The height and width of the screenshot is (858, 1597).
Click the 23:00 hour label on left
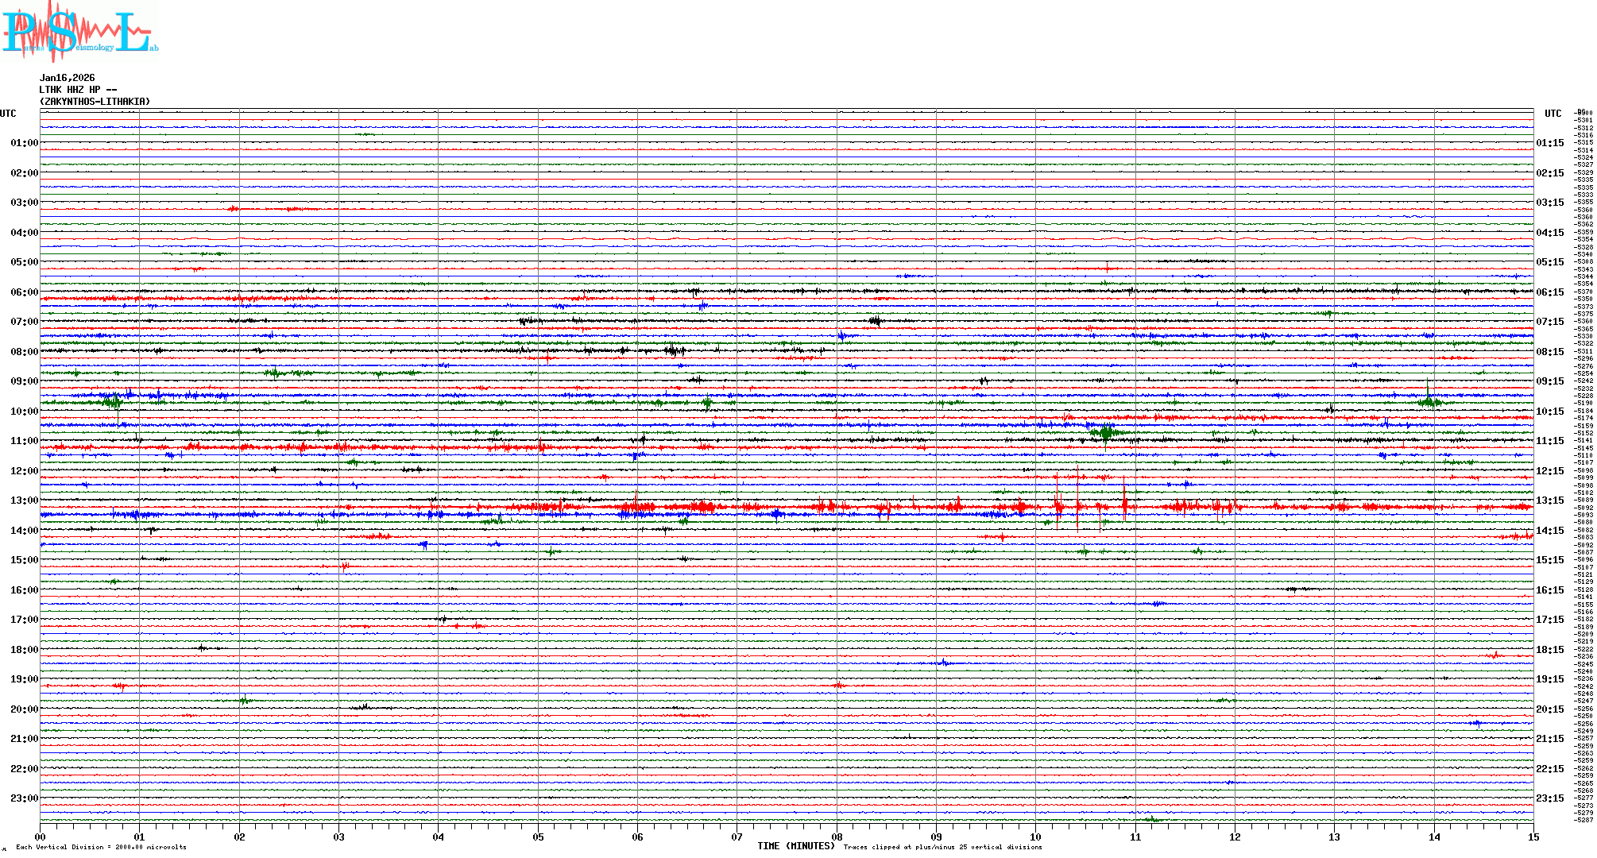click(x=24, y=798)
